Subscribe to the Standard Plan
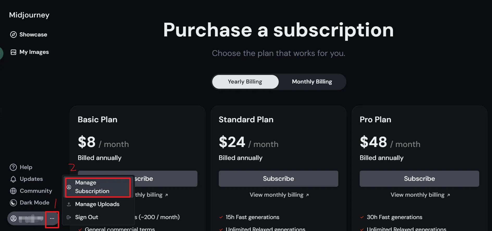Screen dimensions: 492x231 (x=278, y=179)
